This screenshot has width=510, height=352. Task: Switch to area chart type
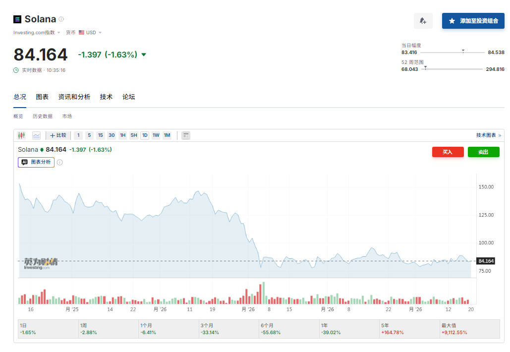[37, 135]
